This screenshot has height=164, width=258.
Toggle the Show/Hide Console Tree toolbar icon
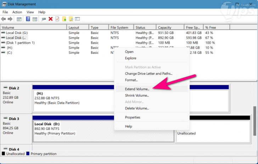tap(19, 19)
